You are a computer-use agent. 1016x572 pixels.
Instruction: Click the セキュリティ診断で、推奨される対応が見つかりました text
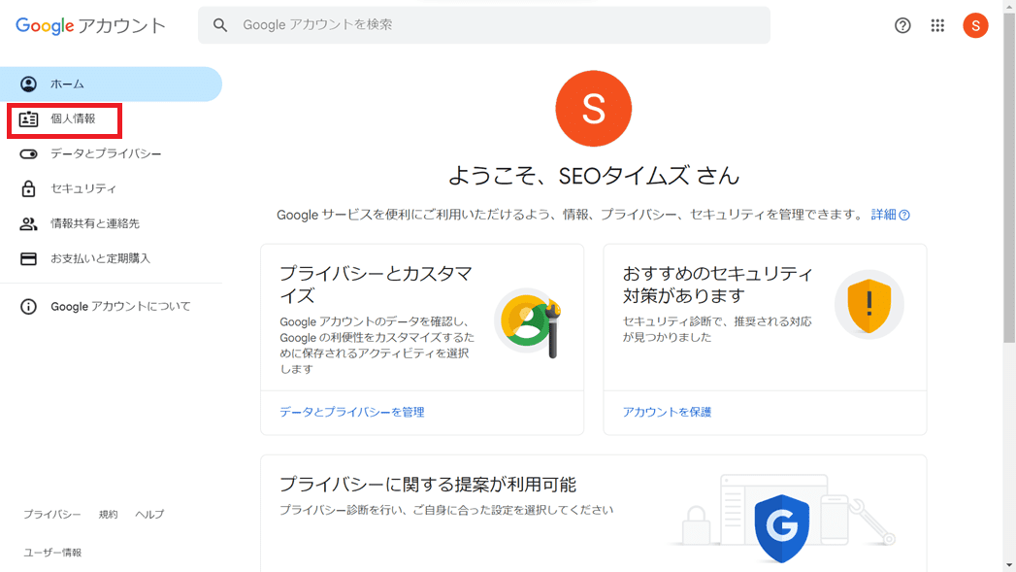pos(717,329)
